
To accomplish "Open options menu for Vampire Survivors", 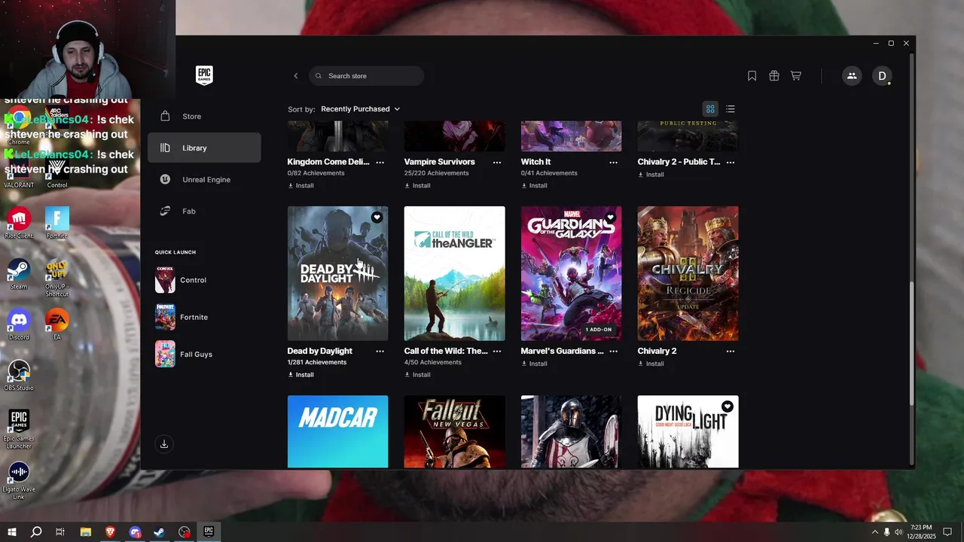I will (x=496, y=162).
